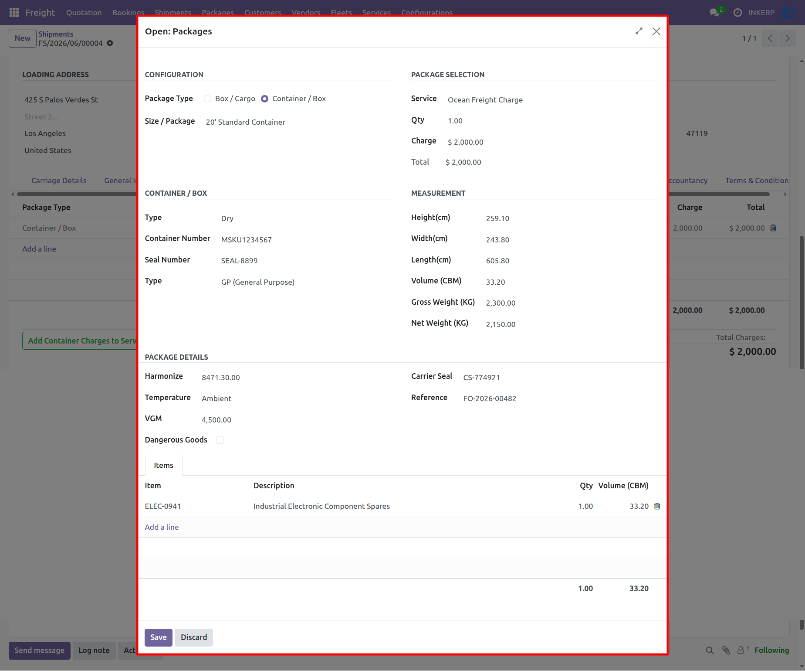
Task: Open the activities clock icon
Action: 737,13
